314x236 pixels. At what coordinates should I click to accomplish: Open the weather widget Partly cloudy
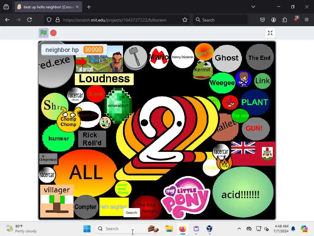21,229
